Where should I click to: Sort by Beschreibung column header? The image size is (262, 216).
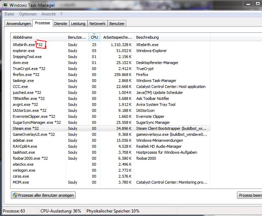(172, 37)
